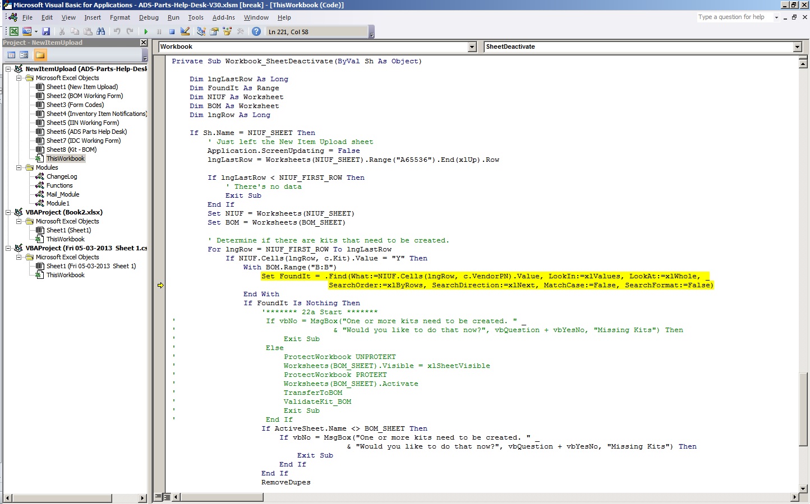Open the Object Browser icon
This screenshot has height=504, width=810.
227,32
